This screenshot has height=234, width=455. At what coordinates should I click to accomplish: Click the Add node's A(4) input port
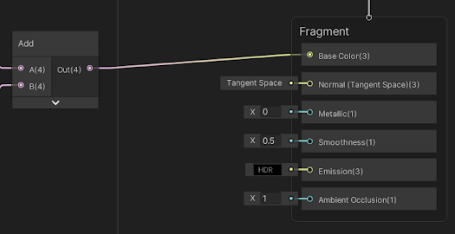(x=21, y=69)
